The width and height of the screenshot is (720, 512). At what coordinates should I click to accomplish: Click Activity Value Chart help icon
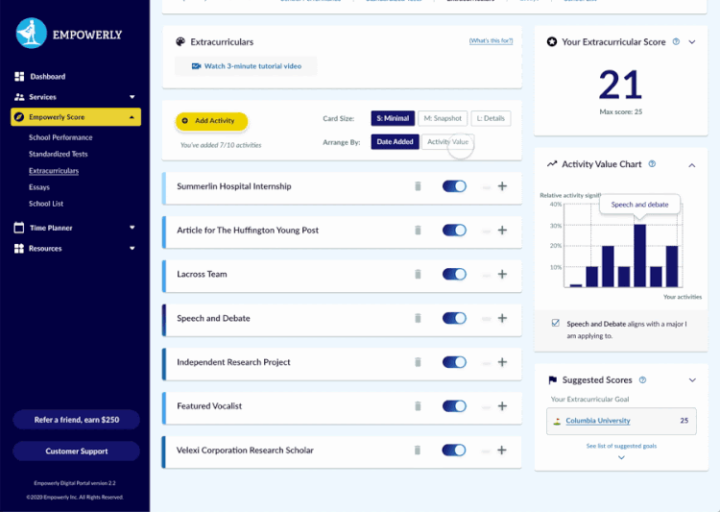(652, 164)
